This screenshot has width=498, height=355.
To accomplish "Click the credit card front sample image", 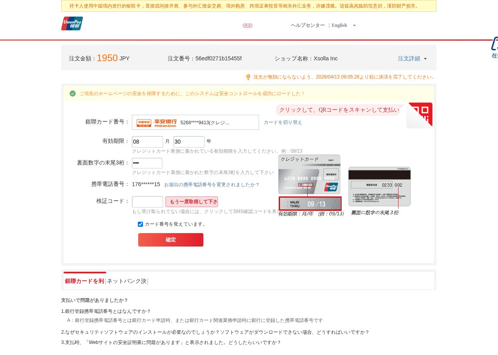I will coord(309,174).
